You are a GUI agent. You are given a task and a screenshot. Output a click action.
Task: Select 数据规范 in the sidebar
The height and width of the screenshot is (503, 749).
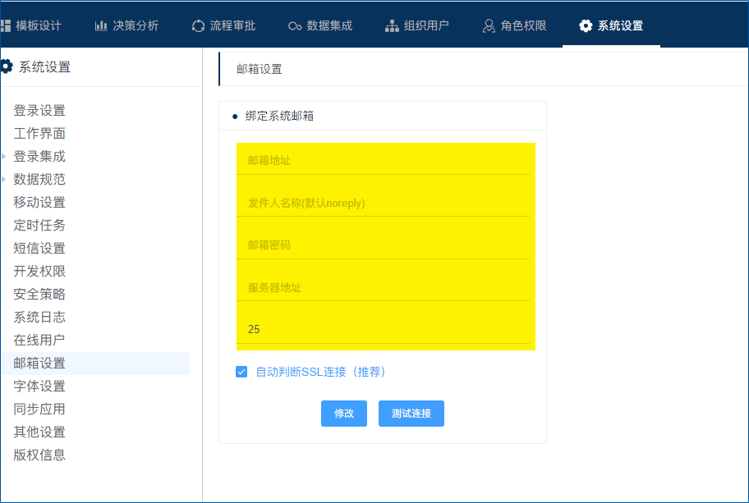point(39,179)
